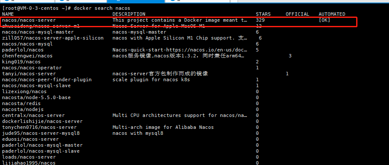
Task: Click the nacos/nacos-operator entry
Action: click(x=32, y=68)
